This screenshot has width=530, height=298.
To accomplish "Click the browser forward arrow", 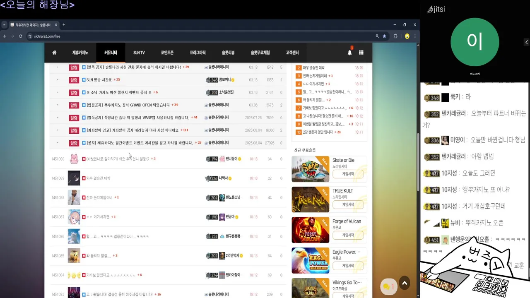I will [x=12, y=36].
